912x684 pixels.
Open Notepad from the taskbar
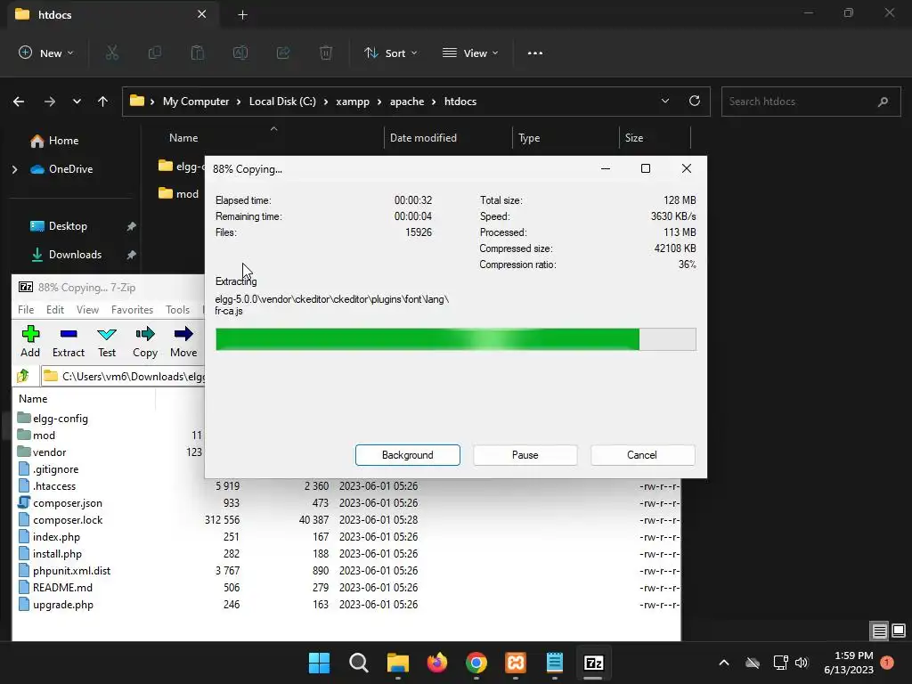coord(554,663)
